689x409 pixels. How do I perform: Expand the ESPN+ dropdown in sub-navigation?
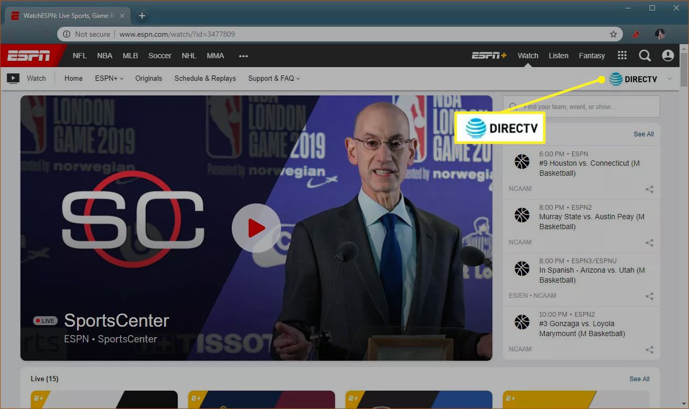pyautogui.click(x=109, y=79)
